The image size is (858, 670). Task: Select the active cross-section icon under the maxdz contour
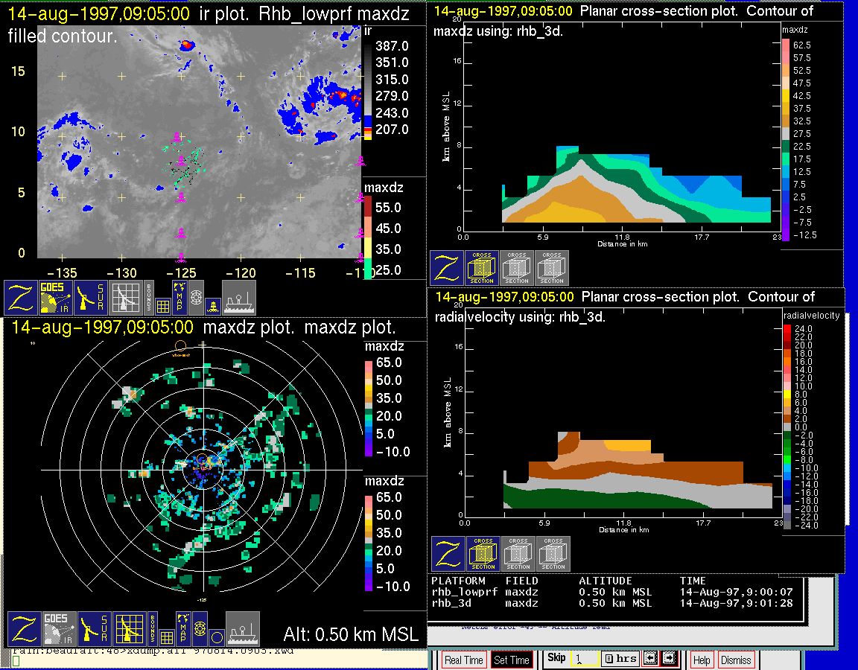tap(482, 268)
